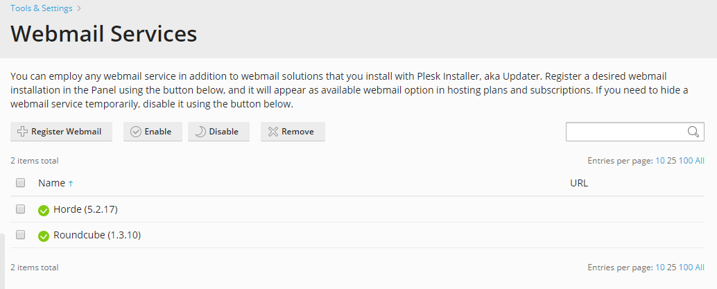Screen dimensions: 717x289
Task: Click the URL column header
Action: [579, 183]
